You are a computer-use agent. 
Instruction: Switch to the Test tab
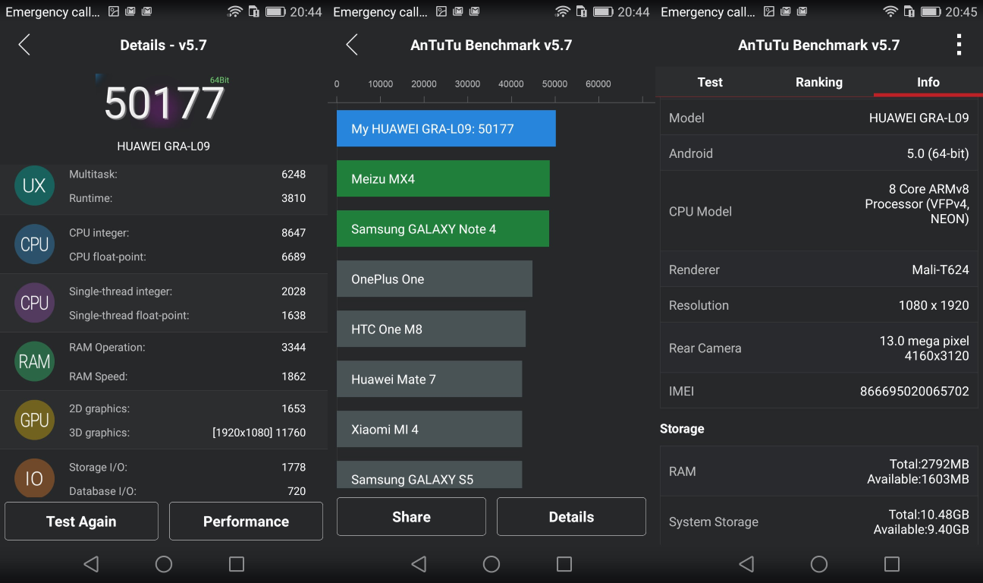pyautogui.click(x=710, y=82)
